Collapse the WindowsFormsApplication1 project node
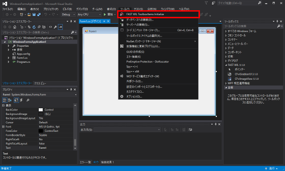Viewport: 285px width, 171px height. click(x=5, y=42)
